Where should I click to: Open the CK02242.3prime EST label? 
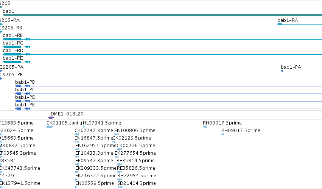click(94, 131)
